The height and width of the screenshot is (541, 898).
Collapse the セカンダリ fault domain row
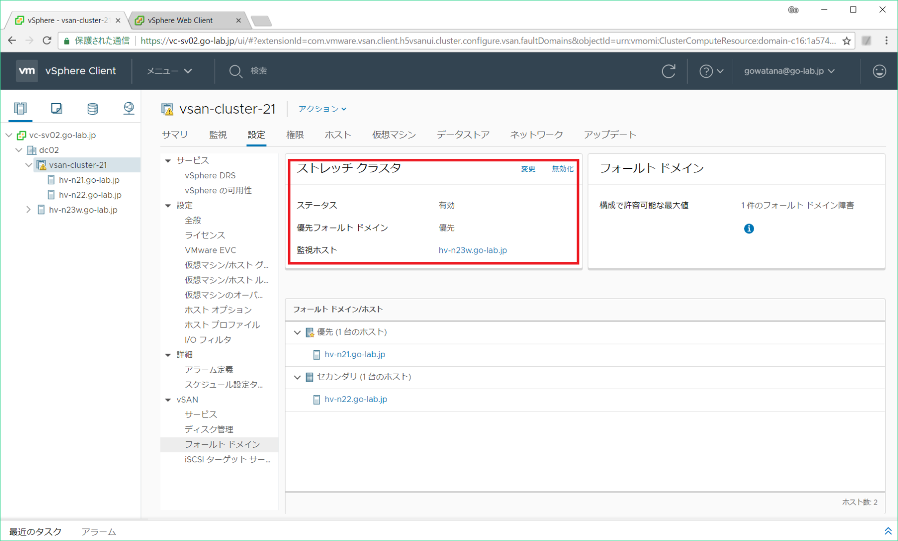[x=297, y=377]
